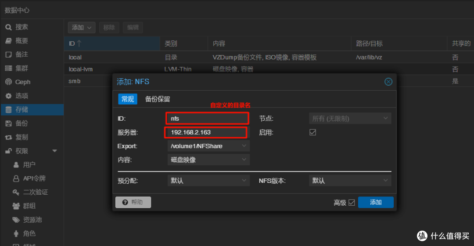Toggle the 启用 checkbox
The image size is (474, 246).
(x=312, y=132)
